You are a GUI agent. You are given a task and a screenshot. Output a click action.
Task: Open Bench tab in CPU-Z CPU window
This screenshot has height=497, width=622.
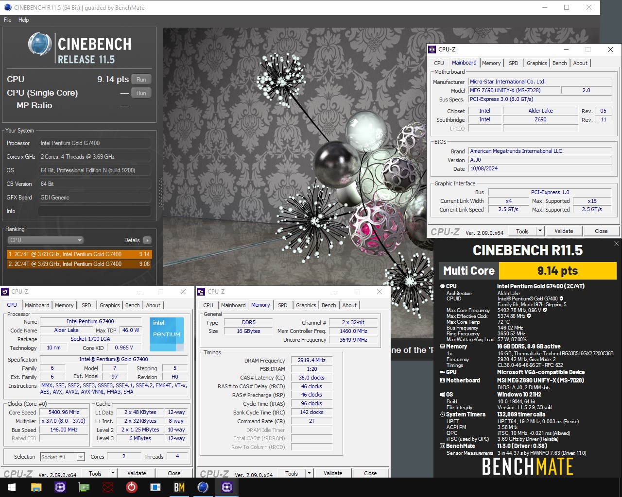click(x=133, y=305)
